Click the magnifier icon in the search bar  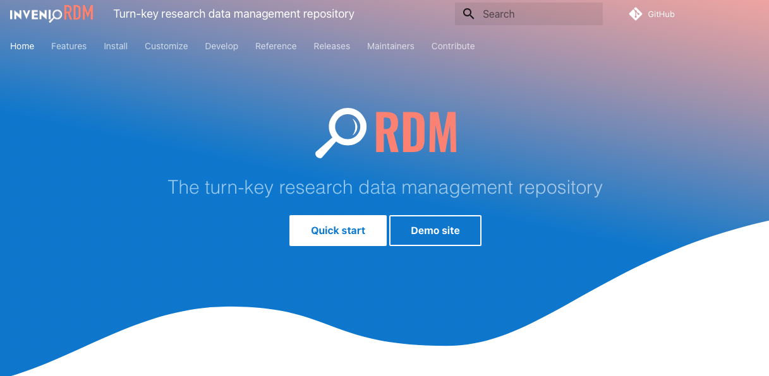point(468,14)
